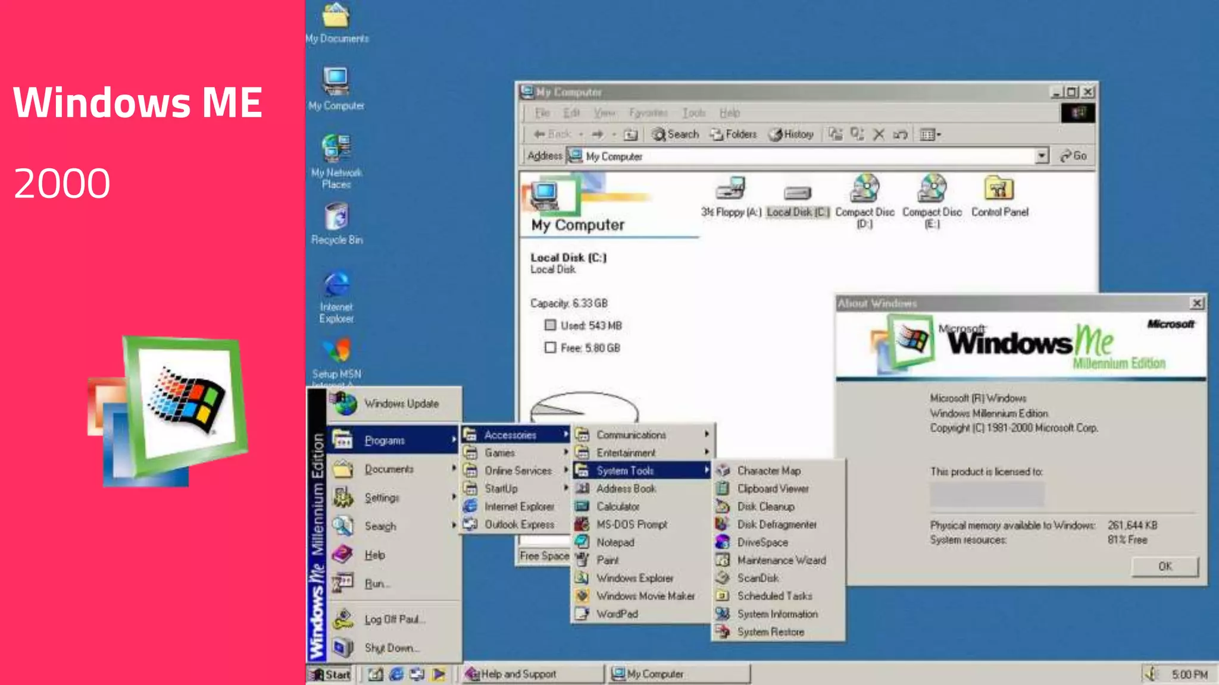This screenshot has height=685, width=1219.
Task: Click My Computer taskbar button
Action: click(679, 674)
